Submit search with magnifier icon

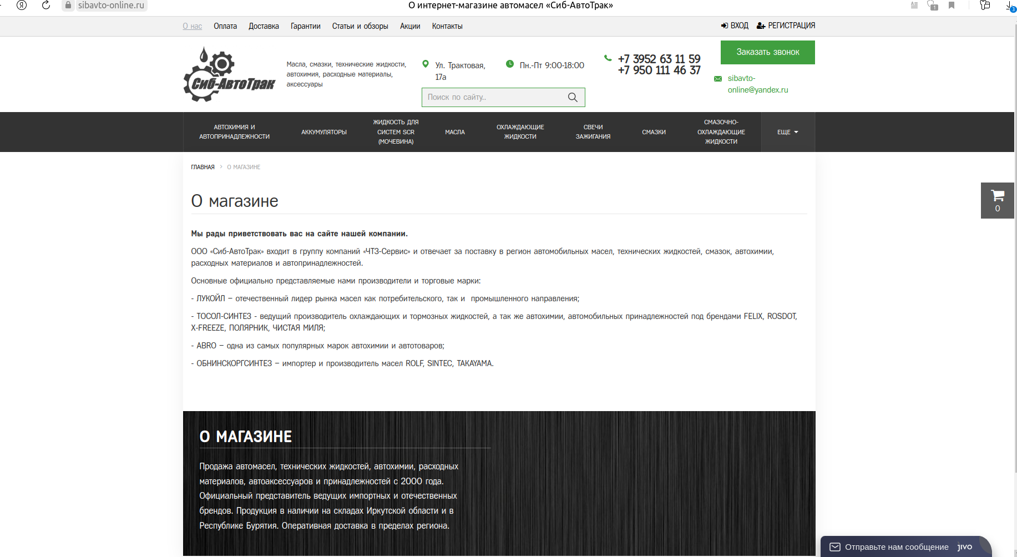click(x=573, y=97)
